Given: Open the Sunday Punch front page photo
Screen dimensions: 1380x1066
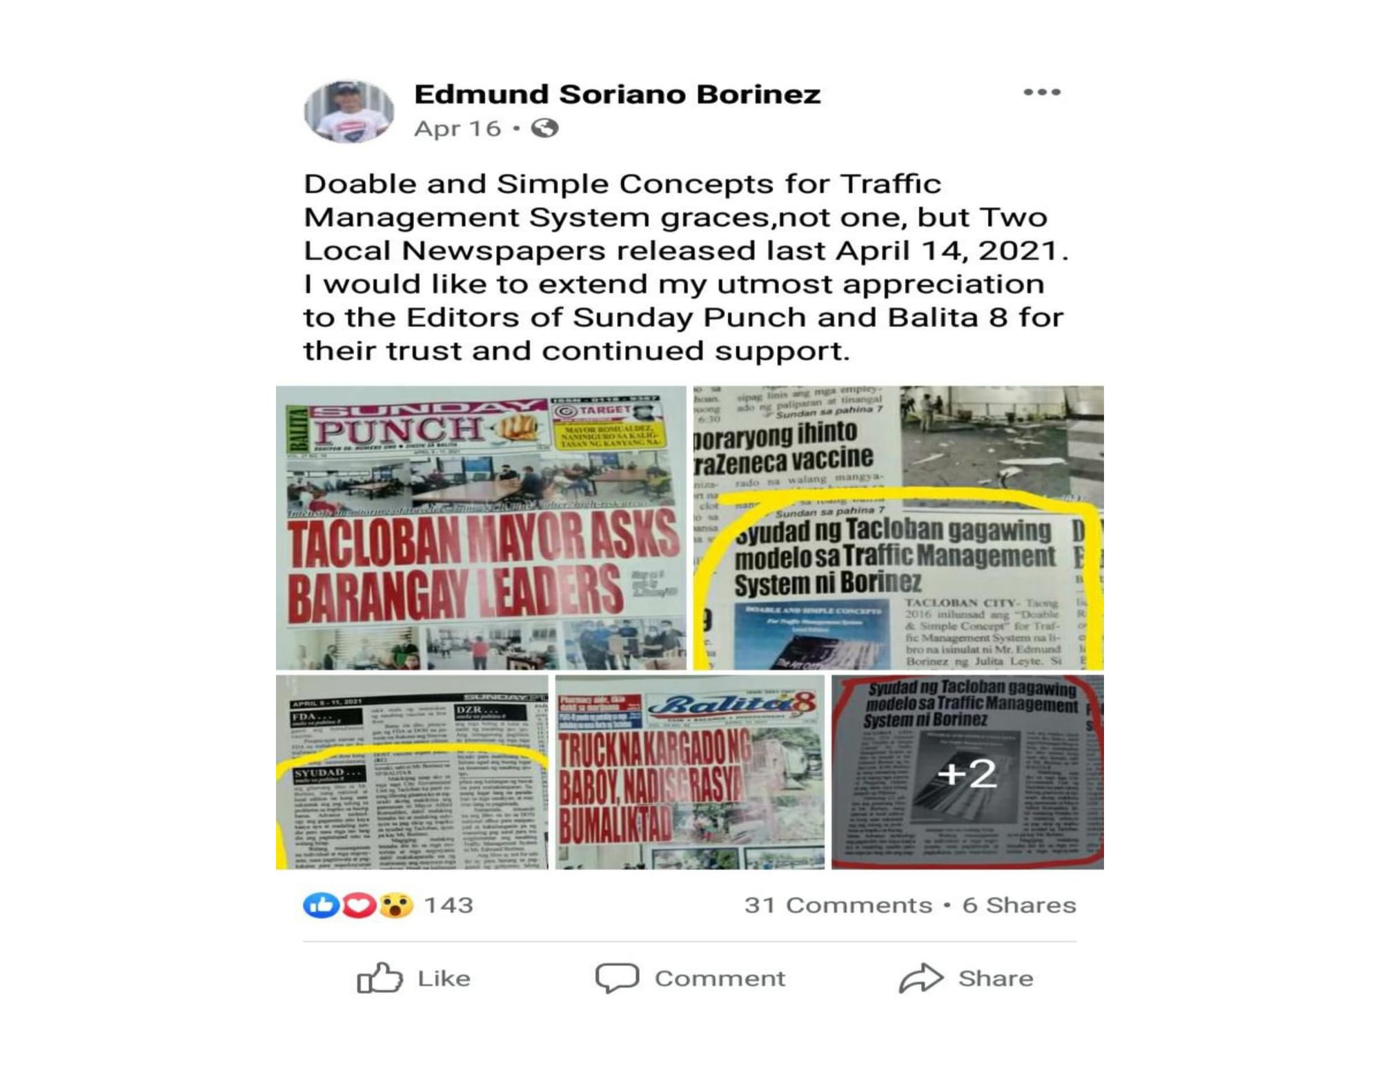Looking at the screenshot, I should pos(481,528).
